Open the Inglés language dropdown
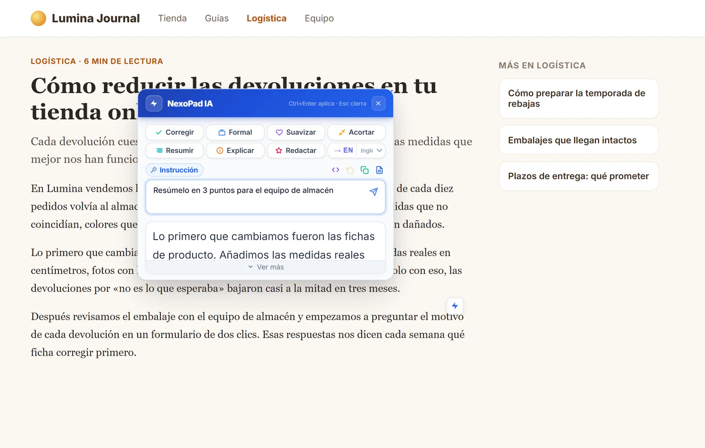This screenshot has width=705, height=448. coord(371,151)
